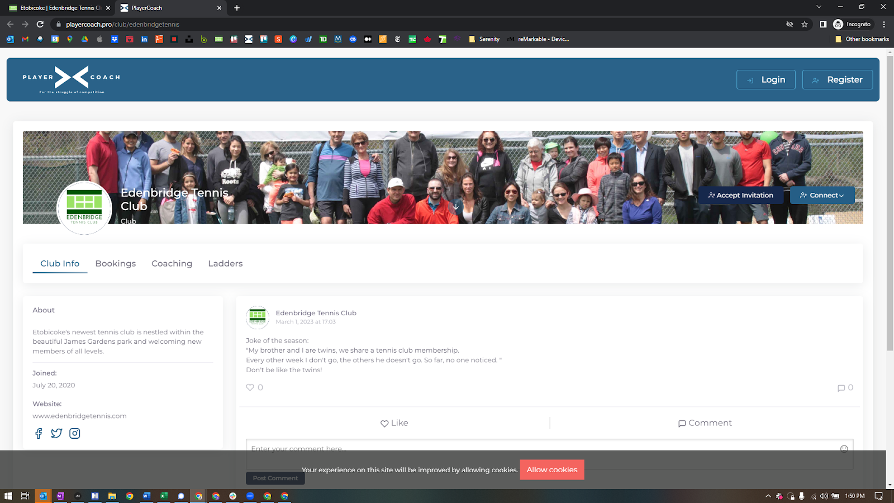
Task: Like the Joke of the season post
Action: (x=394, y=423)
